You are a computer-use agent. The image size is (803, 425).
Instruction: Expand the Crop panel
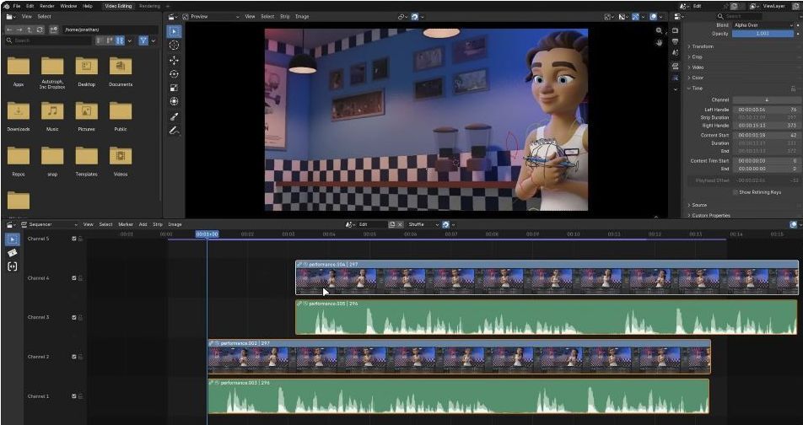click(x=697, y=56)
